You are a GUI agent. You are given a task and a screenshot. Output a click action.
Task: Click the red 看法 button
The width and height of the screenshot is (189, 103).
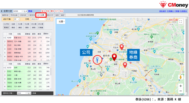(43, 11)
